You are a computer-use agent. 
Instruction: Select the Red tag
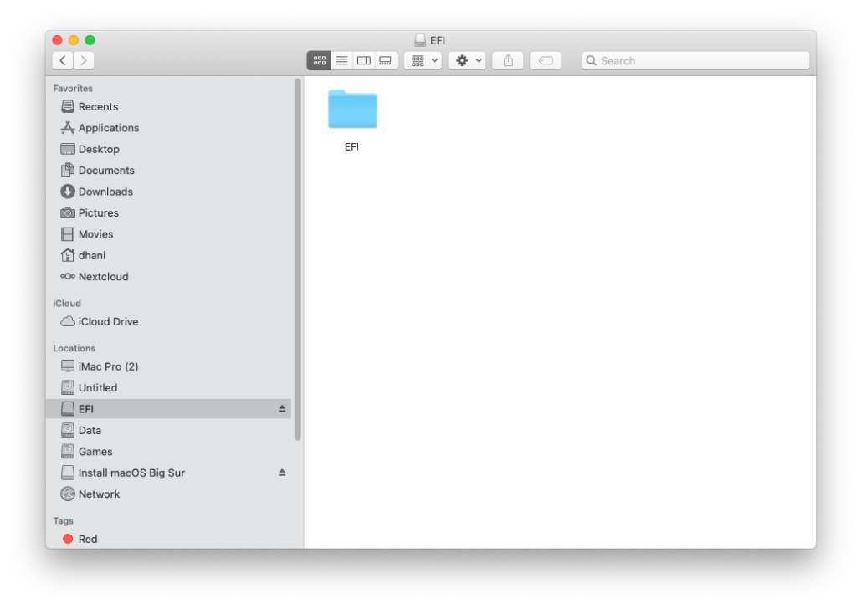[x=87, y=540]
